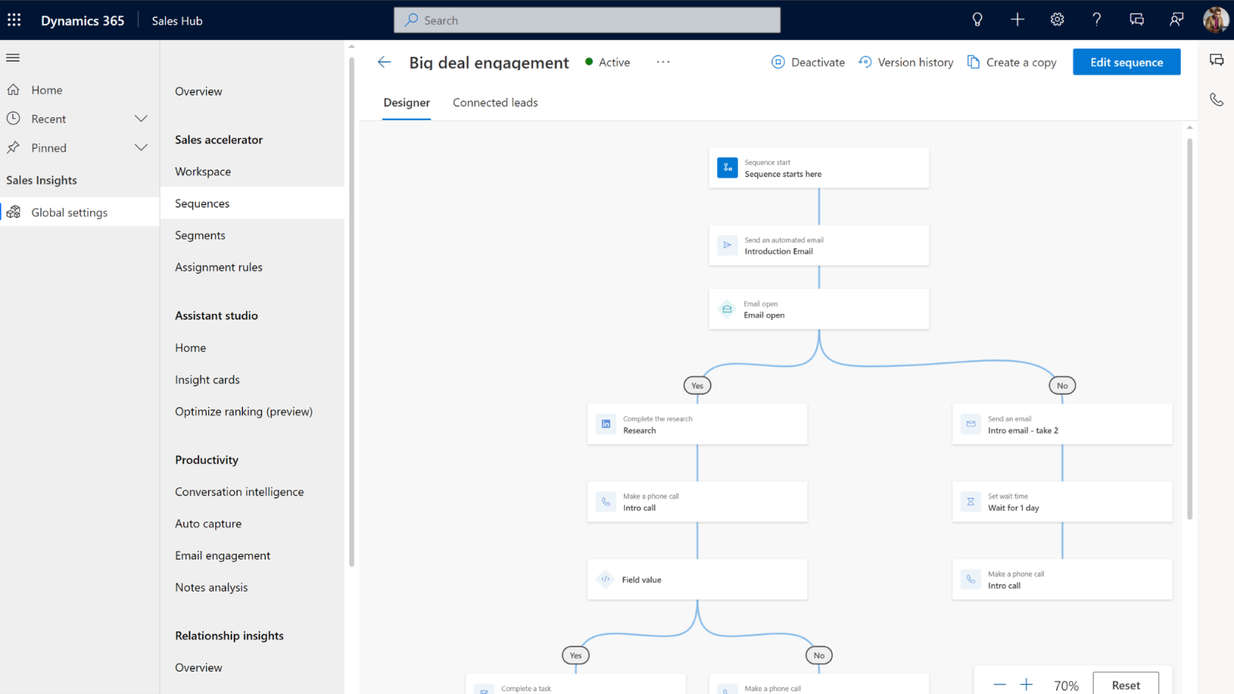This screenshot has height=694, width=1234.
Task: Click the Edit sequence button
Action: 1126,62
